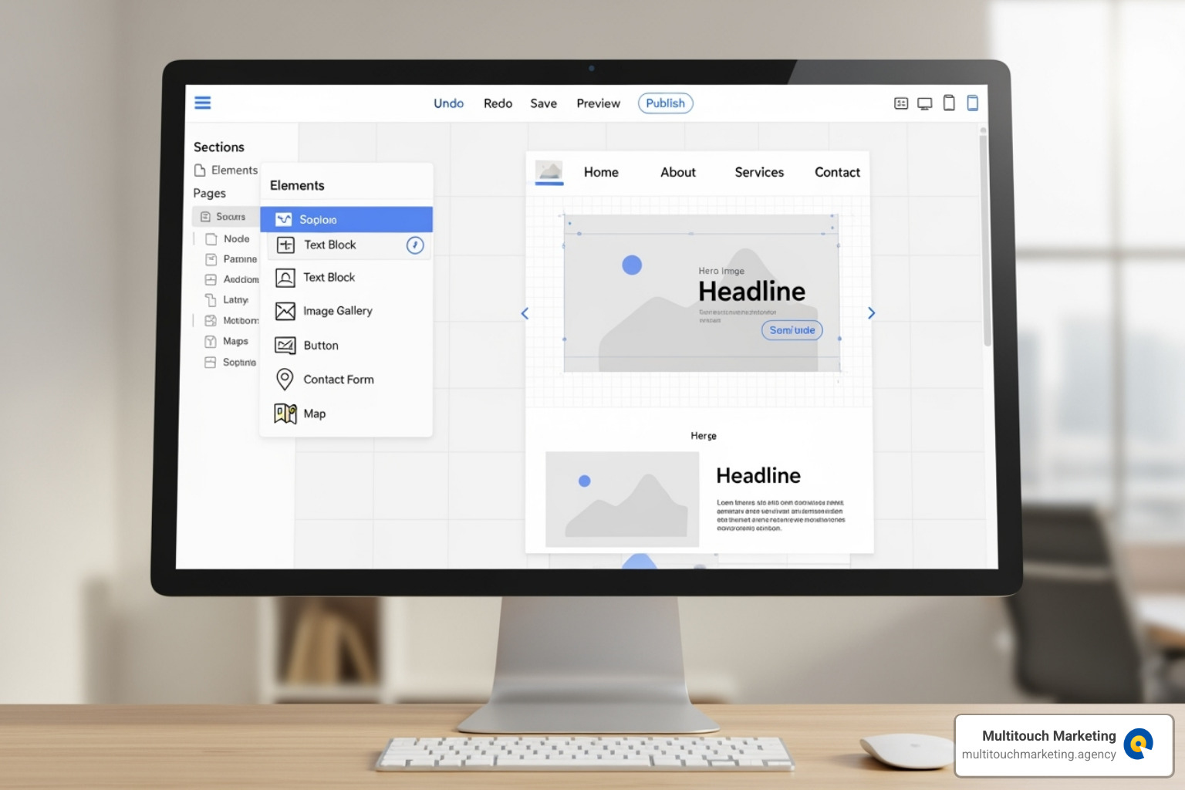The height and width of the screenshot is (790, 1185).
Task: Open the hamburger menu icon
Action: tap(202, 102)
